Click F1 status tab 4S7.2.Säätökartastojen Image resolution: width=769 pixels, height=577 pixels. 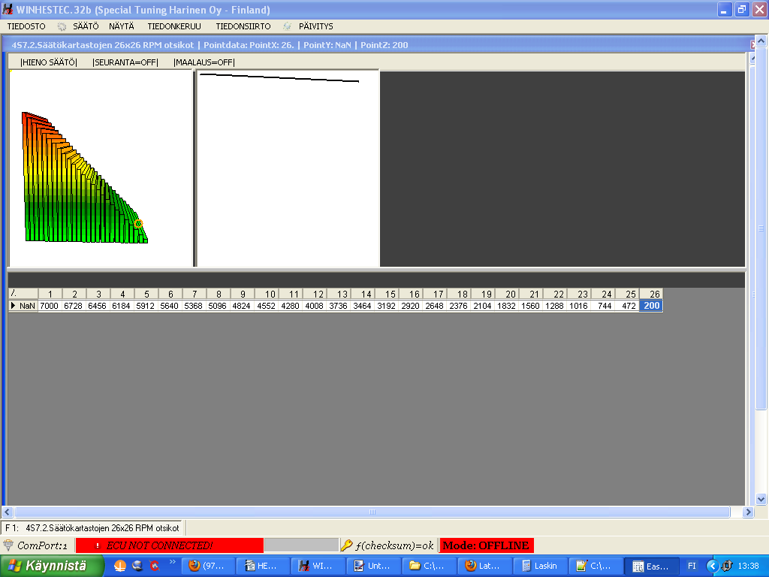92,528
